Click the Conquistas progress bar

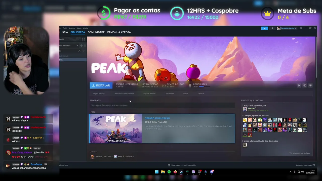coord(204,87)
